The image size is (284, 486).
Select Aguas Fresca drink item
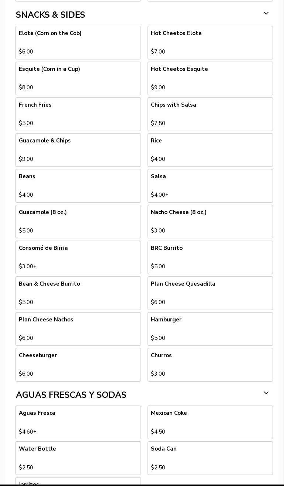click(x=78, y=422)
